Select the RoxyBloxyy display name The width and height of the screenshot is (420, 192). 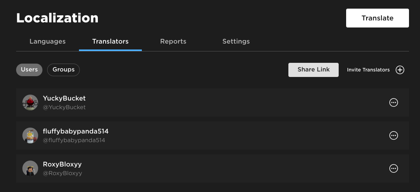[62, 164]
